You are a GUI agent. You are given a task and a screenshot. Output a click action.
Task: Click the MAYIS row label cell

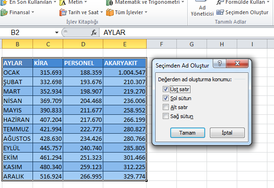click(17, 110)
